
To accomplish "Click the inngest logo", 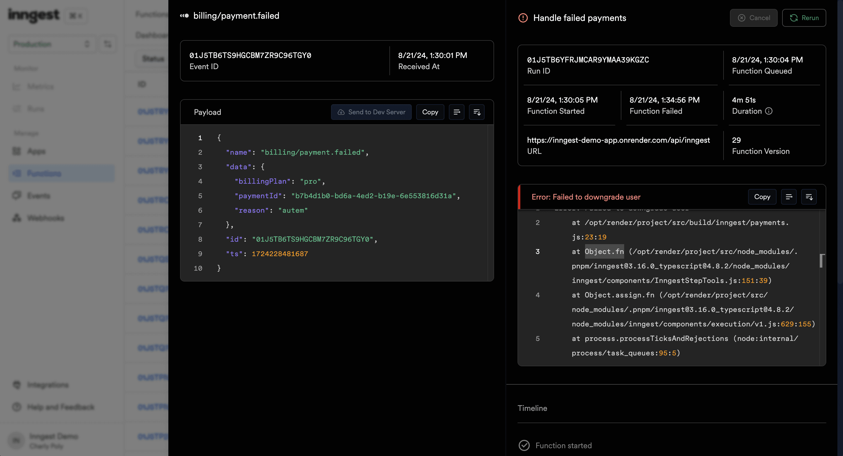I will pyautogui.click(x=33, y=15).
